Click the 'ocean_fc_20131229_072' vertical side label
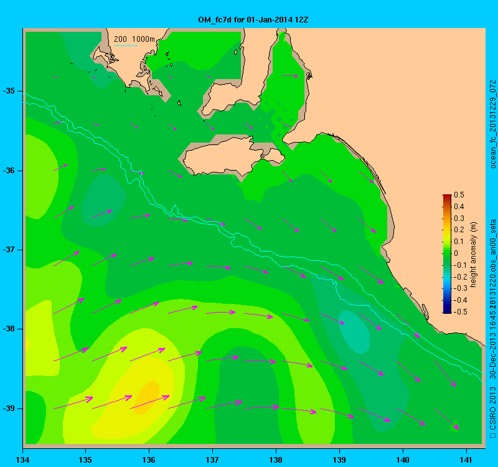 (492, 124)
